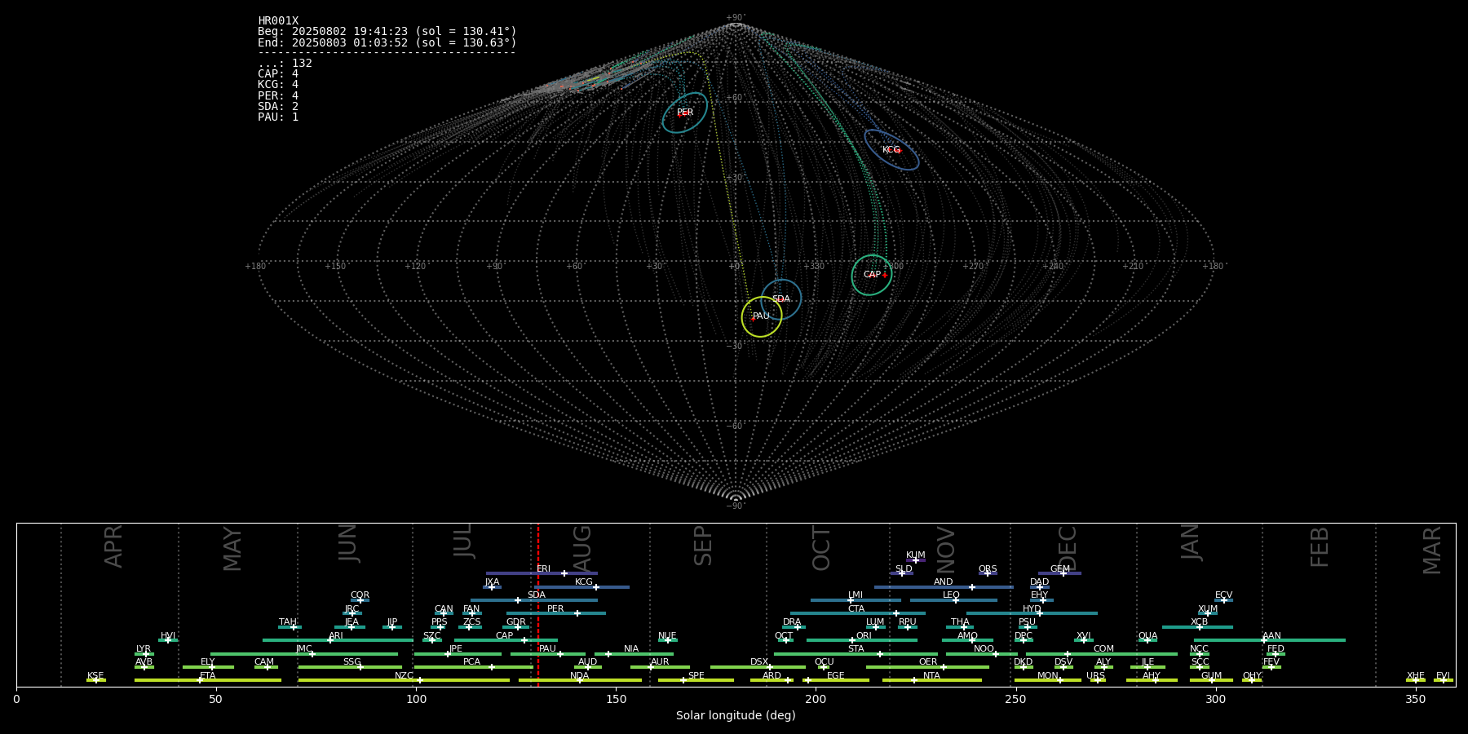Screen dimensions: 1468x734
Task: Click the NZC shower bar on timeline
Action: (x=404, y=680)
